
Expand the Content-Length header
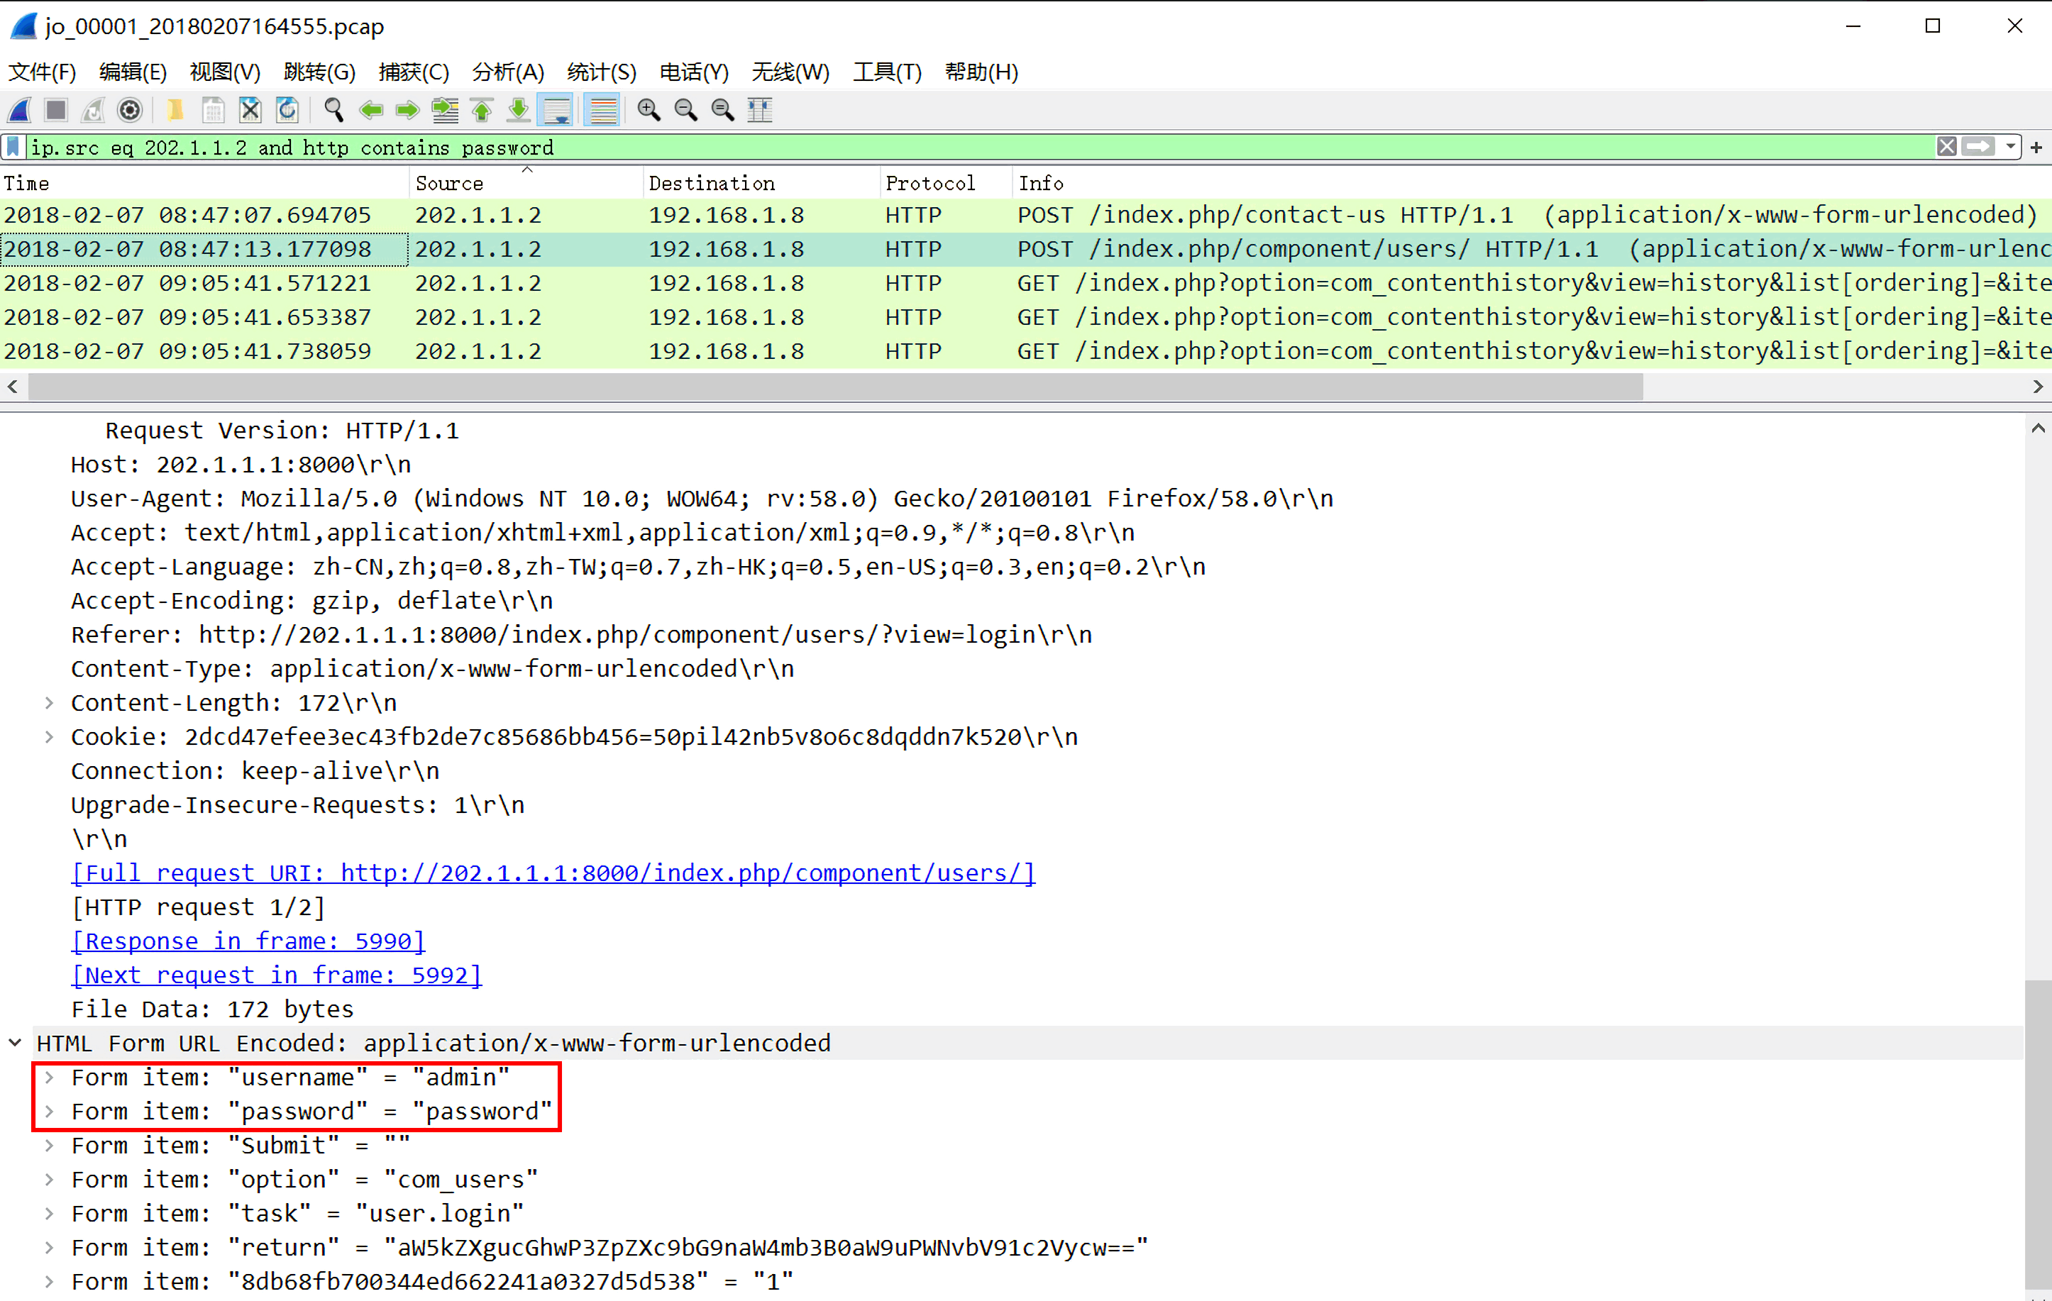pos(50,703)
